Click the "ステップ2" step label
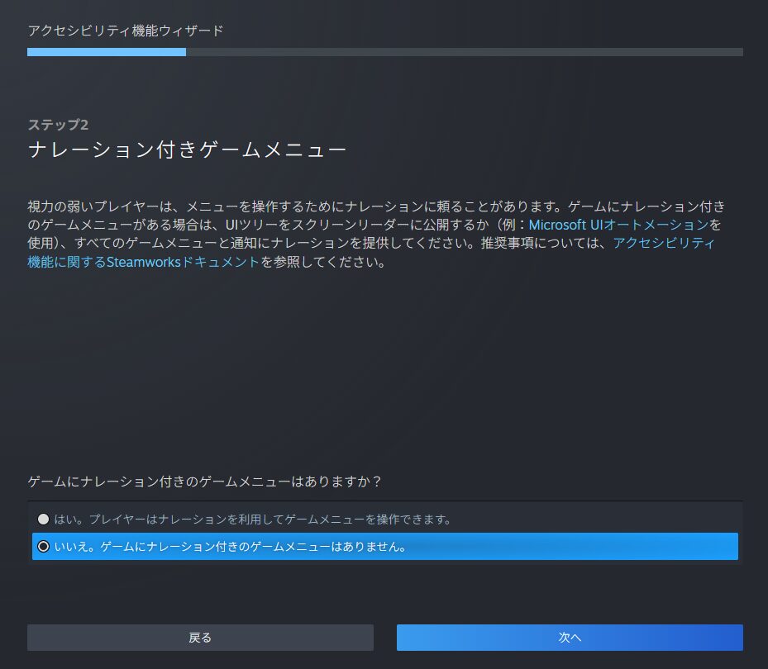The height and width of the screenshot is (669, 768). pos(58,125)
